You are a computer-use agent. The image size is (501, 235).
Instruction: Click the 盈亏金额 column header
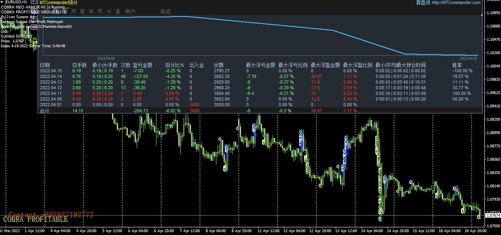click(142, 65)
